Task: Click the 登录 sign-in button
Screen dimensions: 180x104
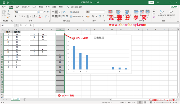Action: (151, 2)
